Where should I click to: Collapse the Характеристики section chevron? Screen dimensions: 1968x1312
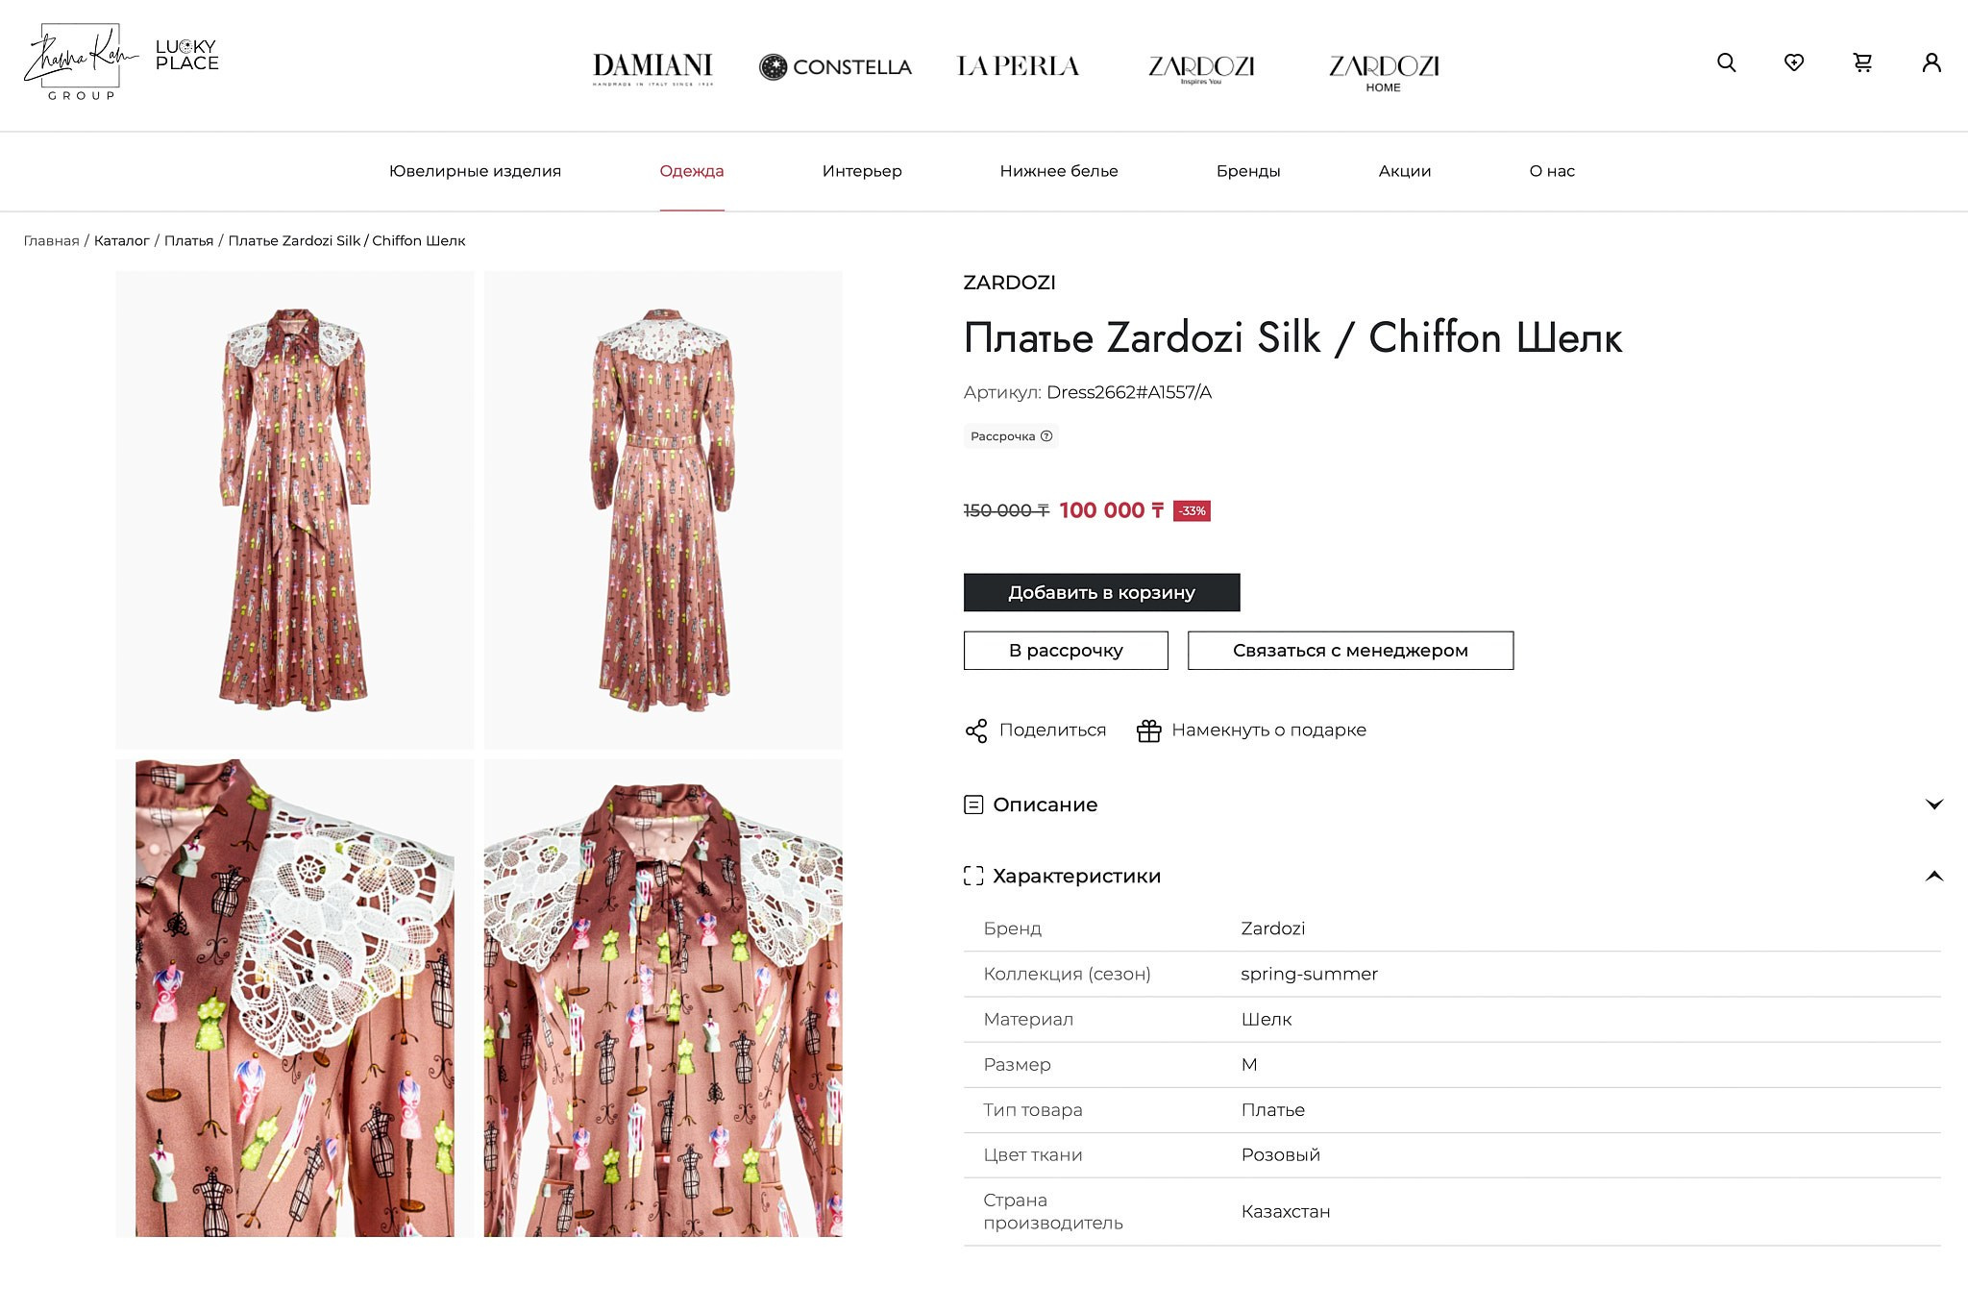click(x=1935, y=877)
